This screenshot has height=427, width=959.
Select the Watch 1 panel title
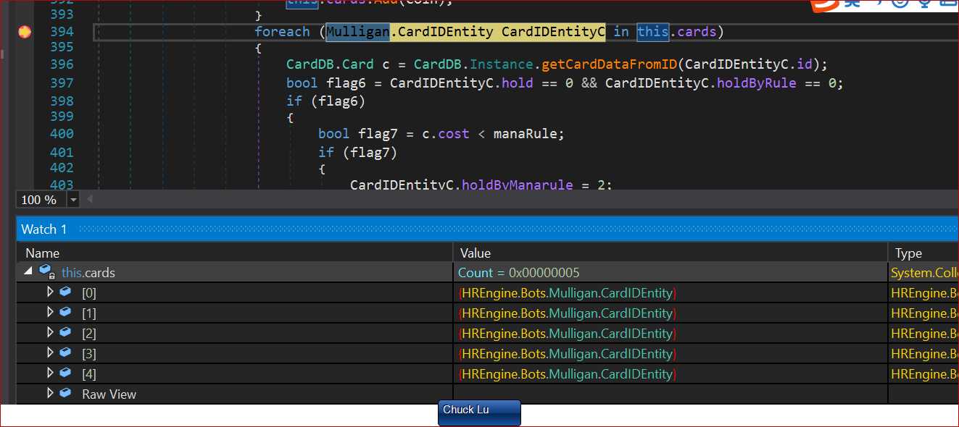[43, 229]
